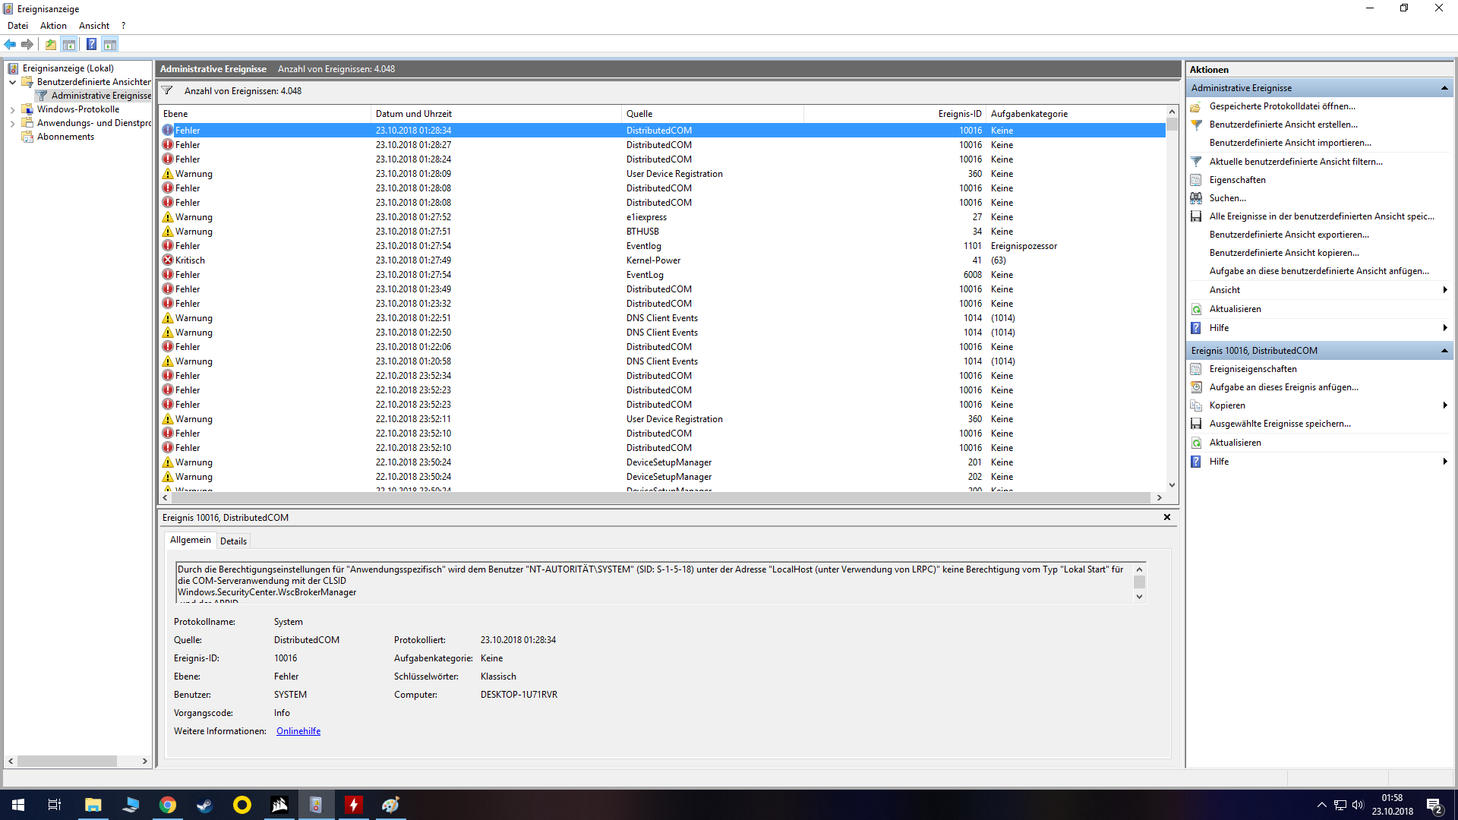The image size is (1458, 820).
Task: Switch to the Details tab
Action: point(233,541)
